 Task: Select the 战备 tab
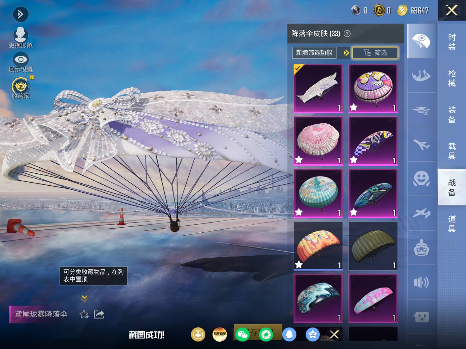click(x=452, y=187)
